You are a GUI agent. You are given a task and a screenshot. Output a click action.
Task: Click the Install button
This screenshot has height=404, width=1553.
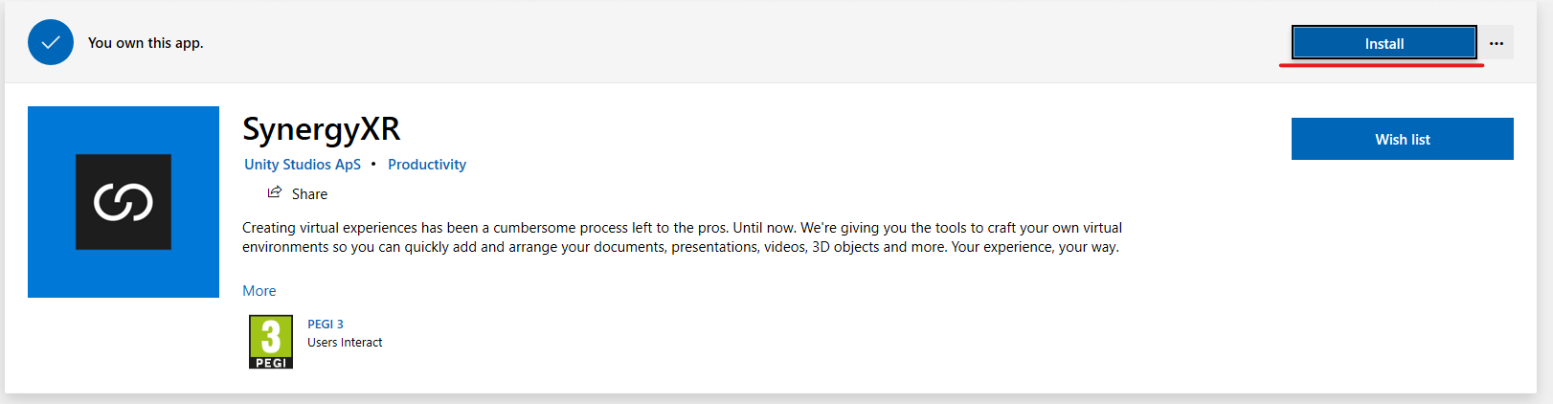[1384, 43]
